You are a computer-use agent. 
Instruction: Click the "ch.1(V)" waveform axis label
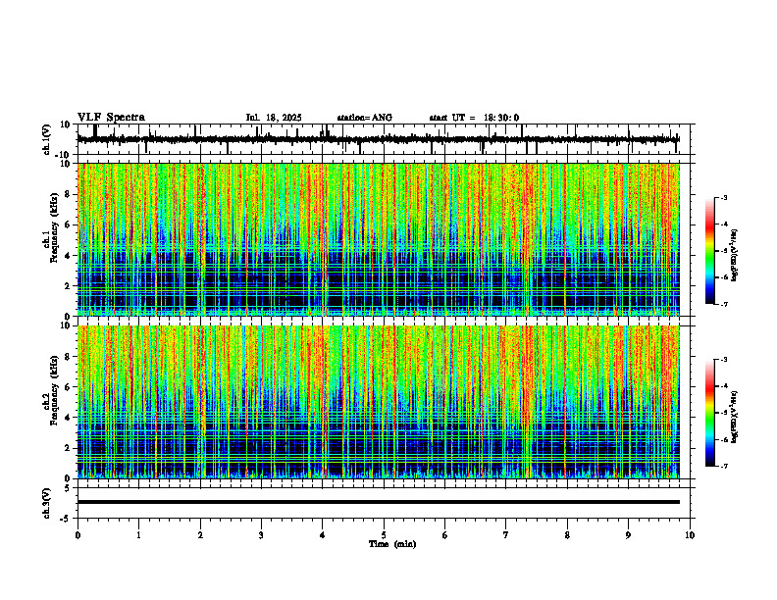[x=47, y=139]
